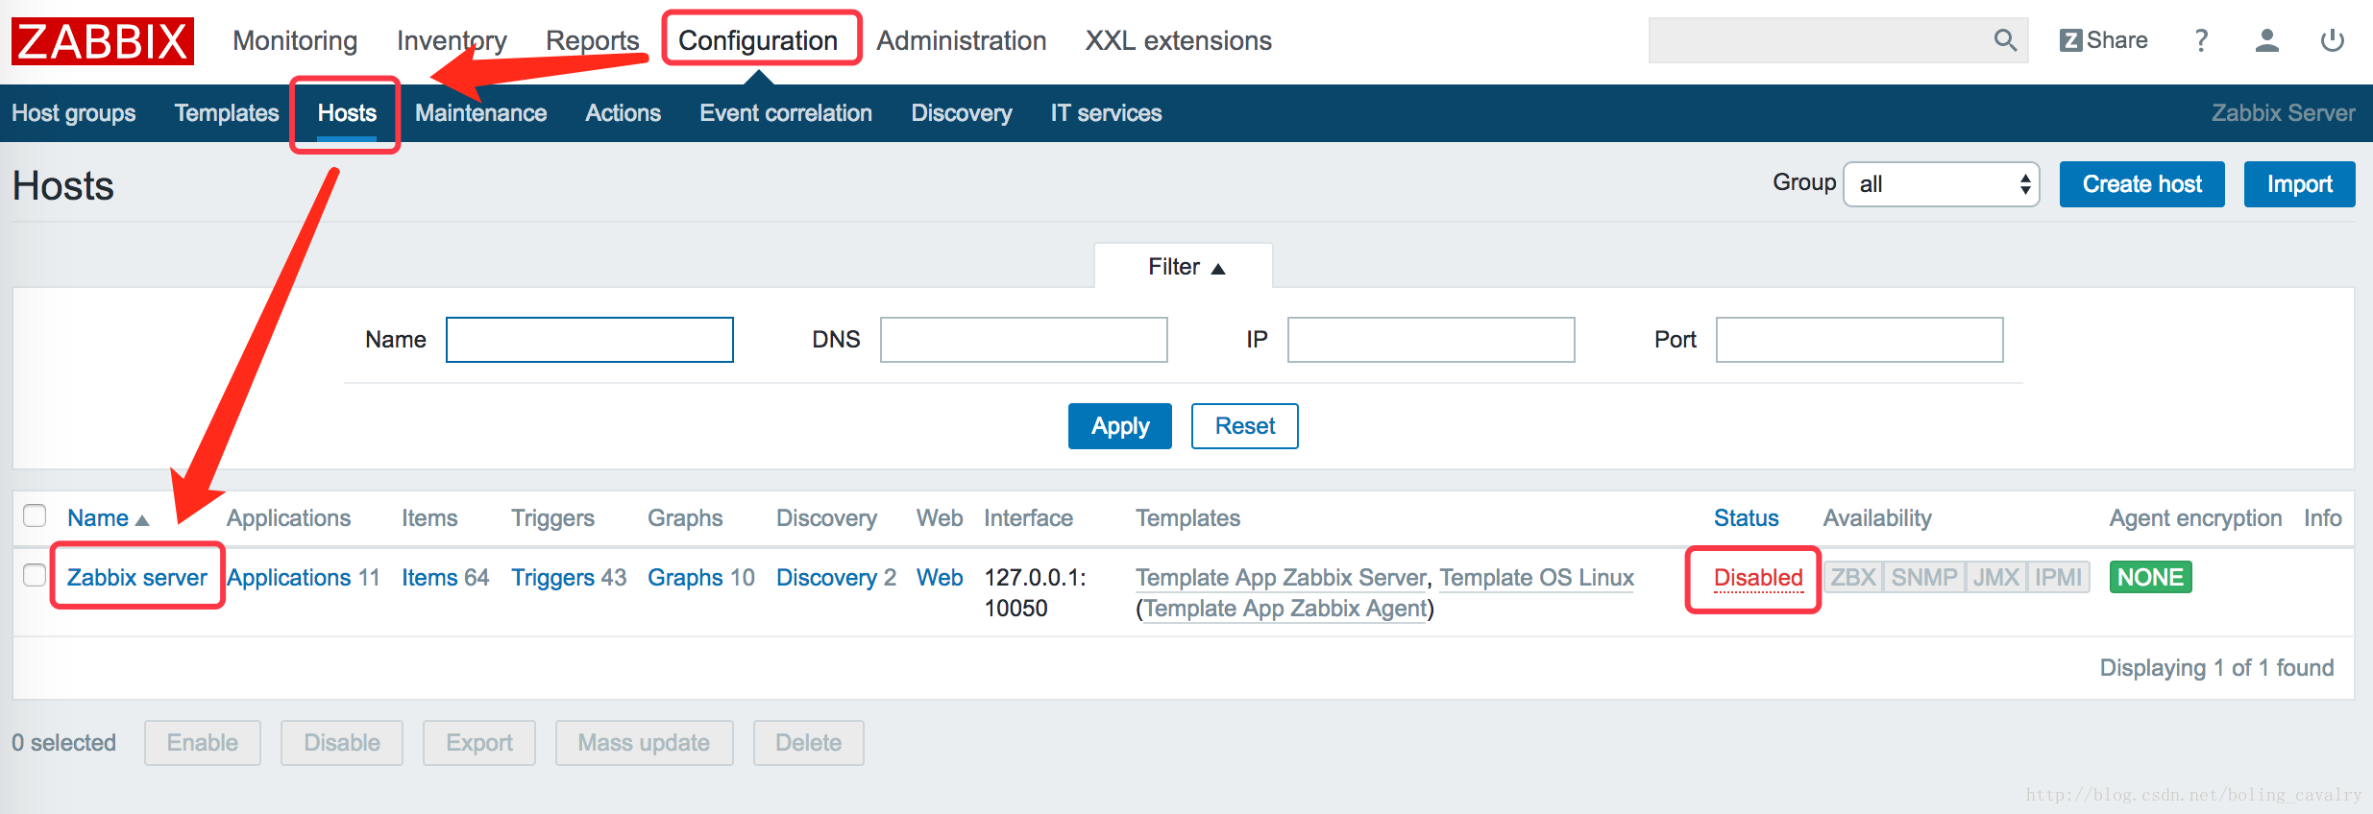Click the NONE agent encryption badge
The height and width of the screenshot is (814, 2373).
click(x=2150, y=577)
